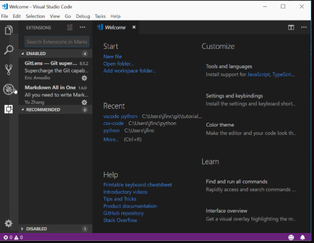Click Tools and languages heading
The height and width of the screenshot is (243, 314).
point(229,67)
